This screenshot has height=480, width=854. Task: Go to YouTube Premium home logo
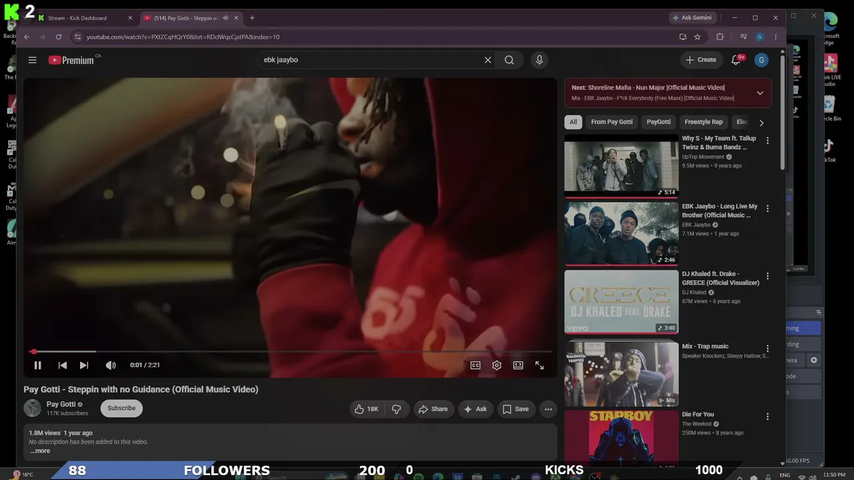(x=71, y=60)
